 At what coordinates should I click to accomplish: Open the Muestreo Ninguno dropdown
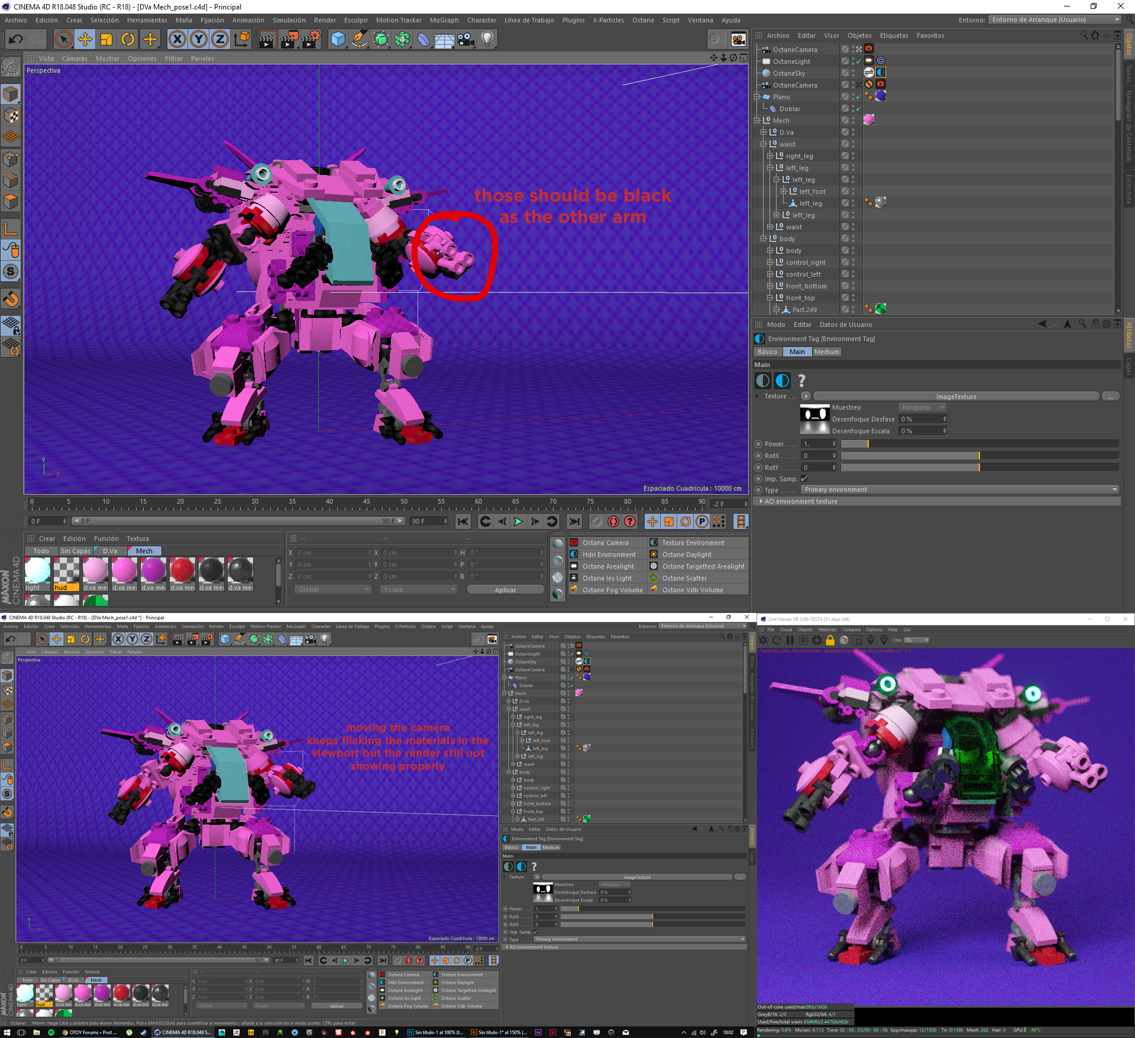[x=923, y=407]
